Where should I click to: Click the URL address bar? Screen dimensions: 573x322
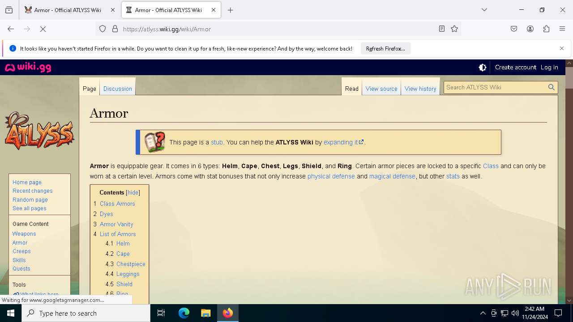coord(278,29)
